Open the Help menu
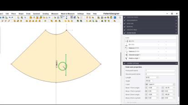The width and height of the screenshot is (188, 105). [x=95, y=14]
